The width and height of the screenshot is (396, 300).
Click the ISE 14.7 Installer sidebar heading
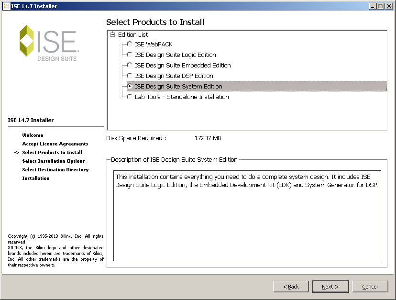pos(31,120)
